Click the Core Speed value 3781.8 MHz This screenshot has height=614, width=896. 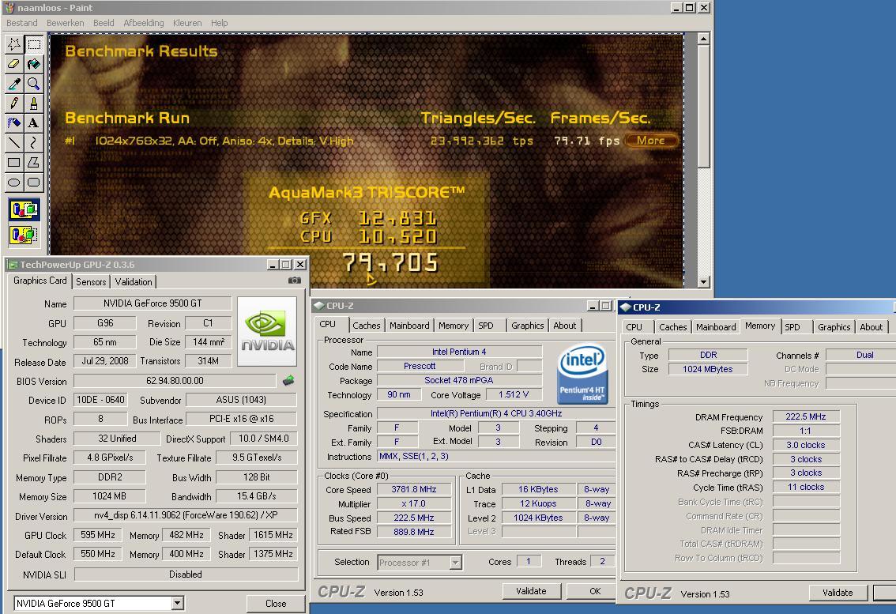tap(414, 490)
